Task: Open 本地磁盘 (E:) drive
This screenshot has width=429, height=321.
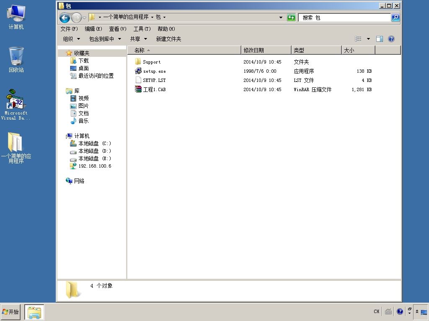Action: (x=94, y=158)
